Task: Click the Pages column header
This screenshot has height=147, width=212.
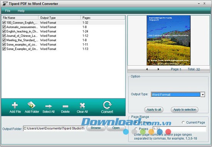Action: [x=103, y=18]
